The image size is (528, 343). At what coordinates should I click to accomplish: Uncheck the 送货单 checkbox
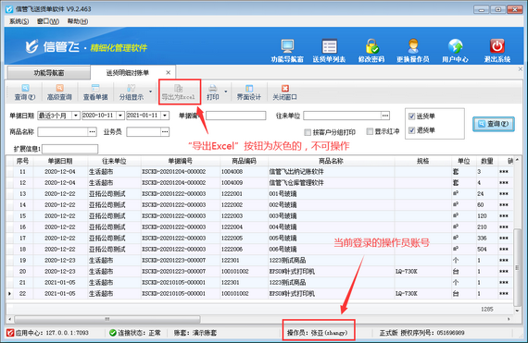tap(411, 116)
